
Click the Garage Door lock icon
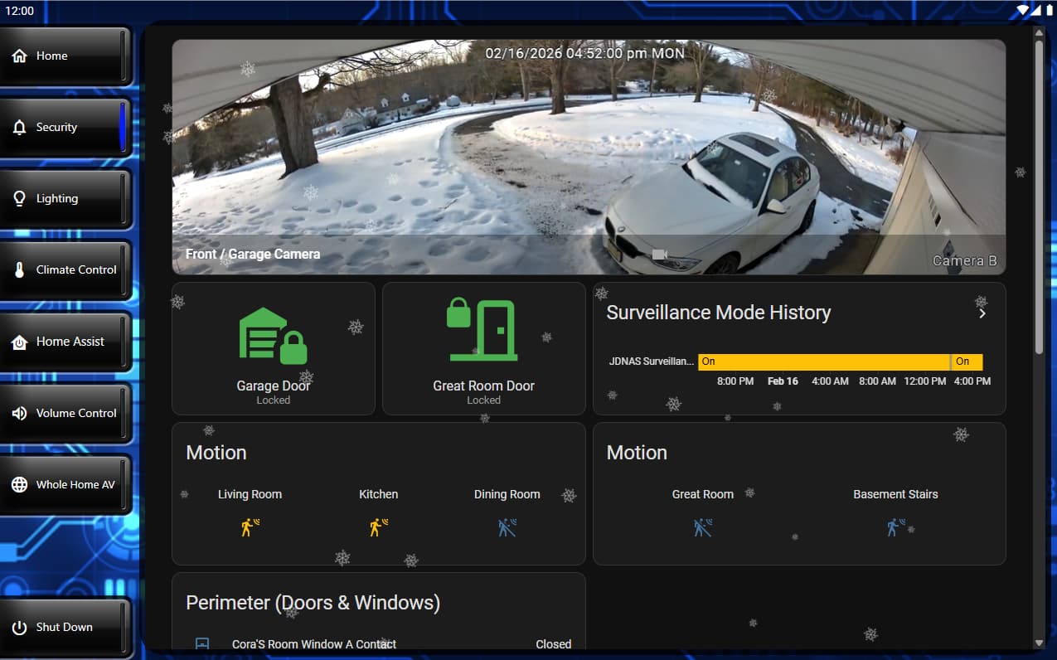coord(273,336)
